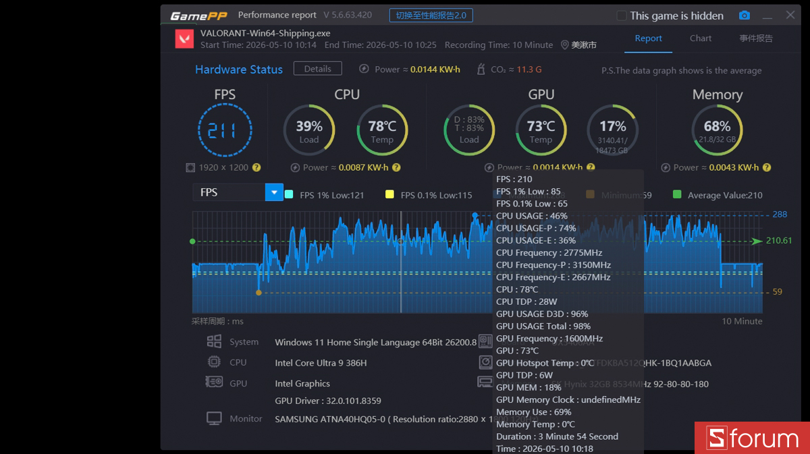Click the 切换至性能报告2.0 button
This screenshot has width=810, height=454.
(x=431, y=16)
